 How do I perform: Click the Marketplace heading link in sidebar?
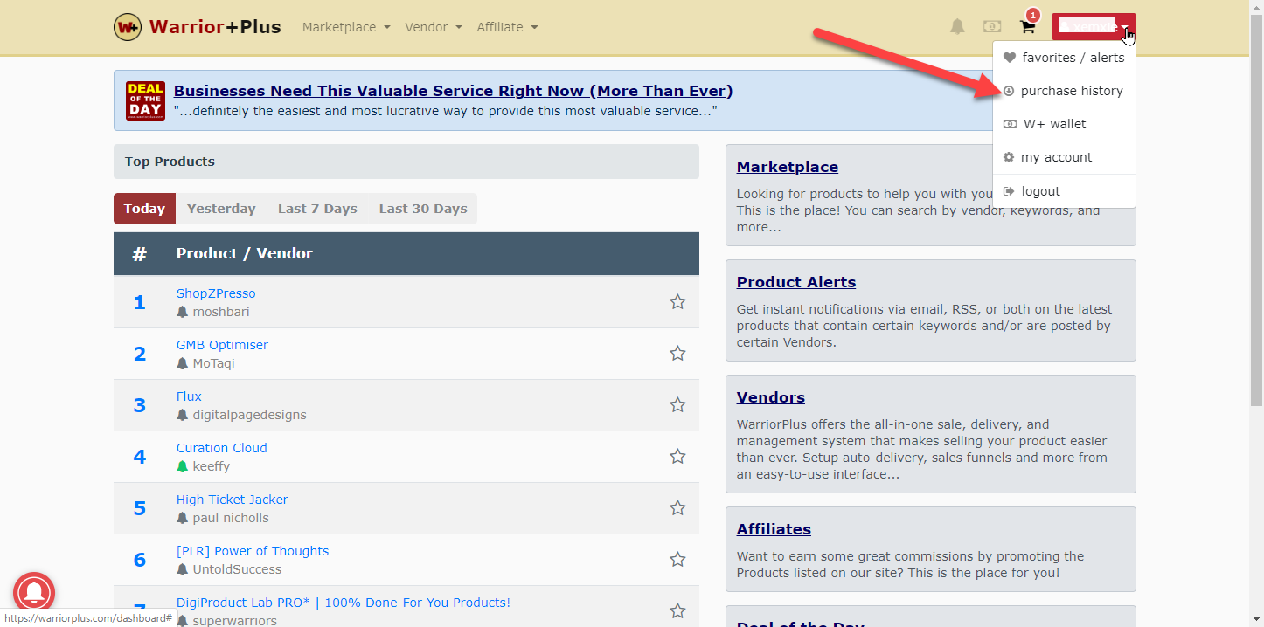(x=788, y=167)
